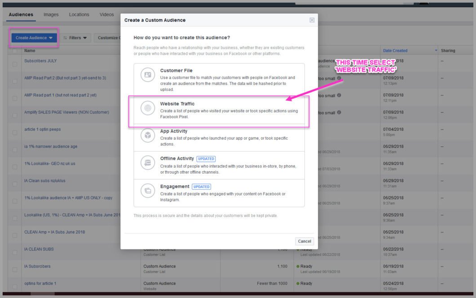Viewport: 476px width, 298px height.
Task: Open Amplify SALES PAGE Viewers audience
Action: tap(66, 112)
